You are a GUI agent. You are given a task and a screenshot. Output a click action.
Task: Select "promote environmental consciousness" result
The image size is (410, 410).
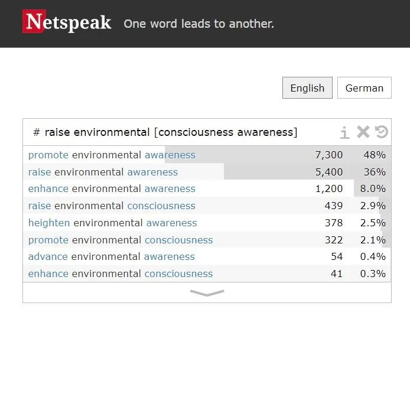click(x=121, y=240)
